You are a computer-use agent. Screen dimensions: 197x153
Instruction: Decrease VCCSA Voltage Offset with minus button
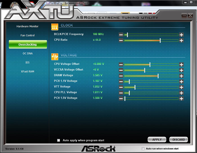point(121,70)
